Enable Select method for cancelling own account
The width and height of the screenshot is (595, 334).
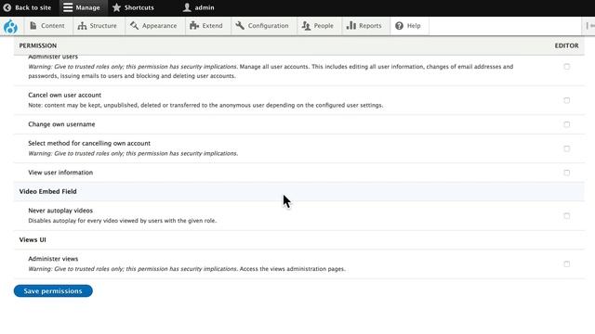click(x=566, y=148)
